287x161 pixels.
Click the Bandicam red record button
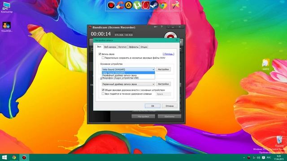[170, 36]
